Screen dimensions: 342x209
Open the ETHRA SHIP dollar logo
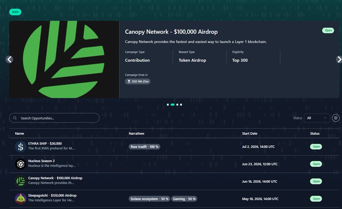[21, 147]
